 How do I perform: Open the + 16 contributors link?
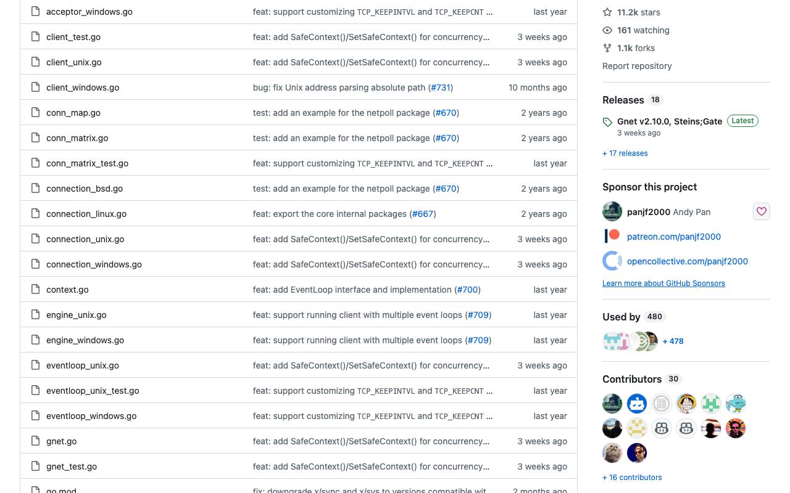(x=632, y=478)
